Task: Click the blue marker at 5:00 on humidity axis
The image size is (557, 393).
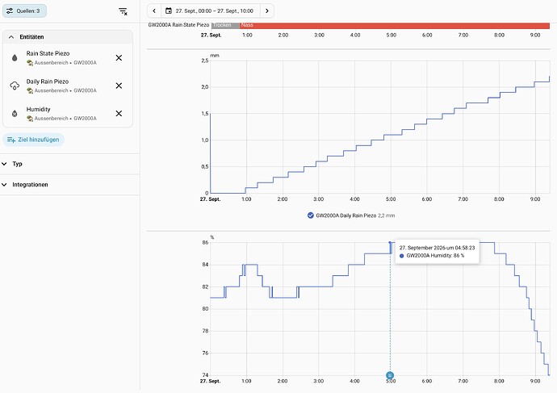Action: (x=390, y=375)
